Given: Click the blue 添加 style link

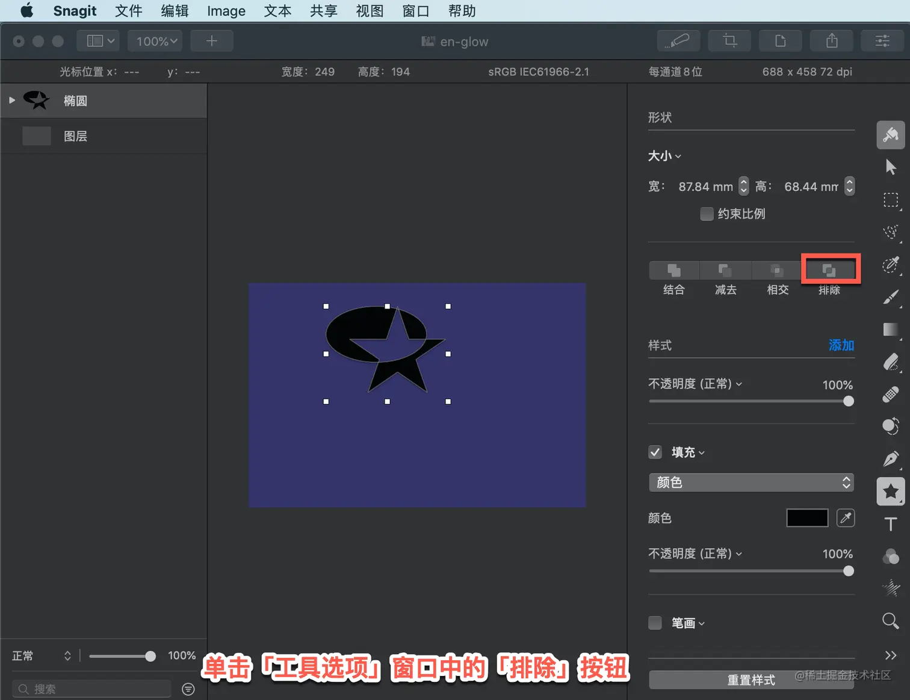Looking at the screenshot, I should [x=841, y=345].
